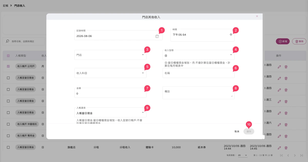Image resolution: width=308 pixels, height=162 pixels.
Task: Click the 儲存 button
Action: (x=249, y=131)
